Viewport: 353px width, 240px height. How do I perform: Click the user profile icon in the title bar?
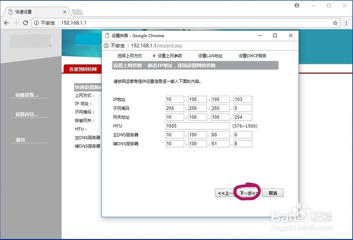click(297, 5)
